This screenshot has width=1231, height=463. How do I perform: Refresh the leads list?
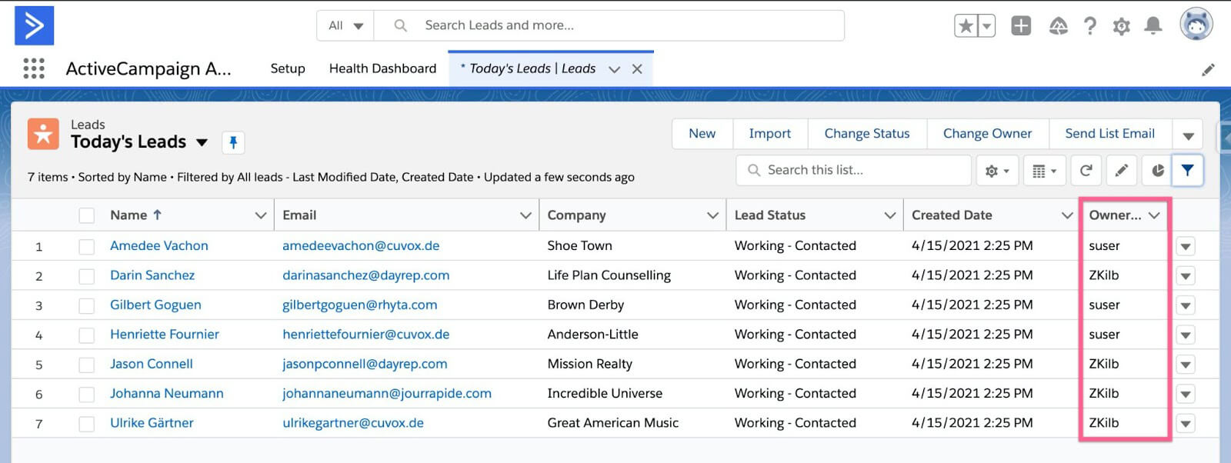1086,171
